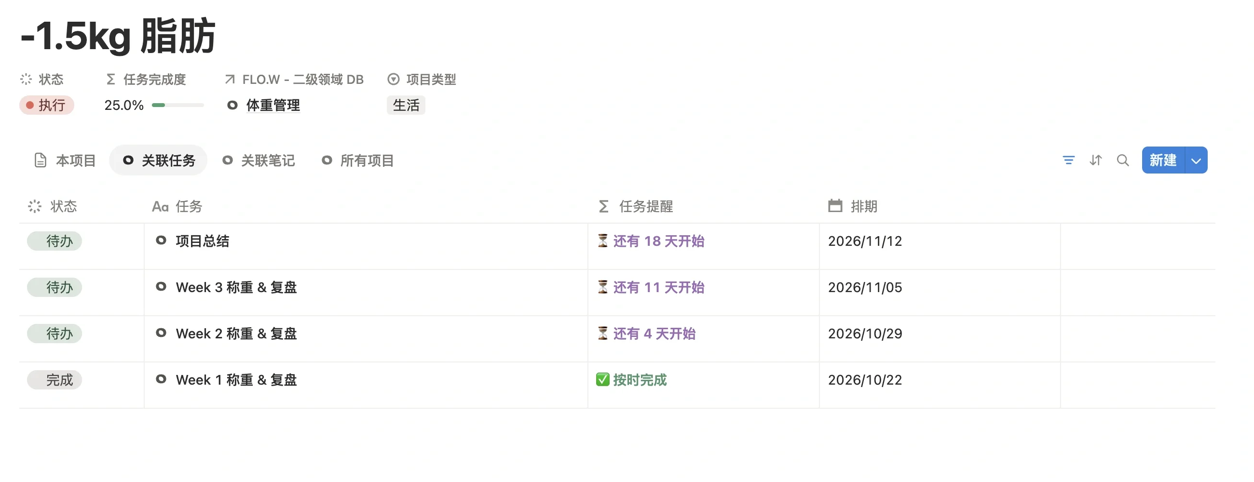
Task: Click the green checkmark icon in Week 1 row
Action: click(602, 379)
